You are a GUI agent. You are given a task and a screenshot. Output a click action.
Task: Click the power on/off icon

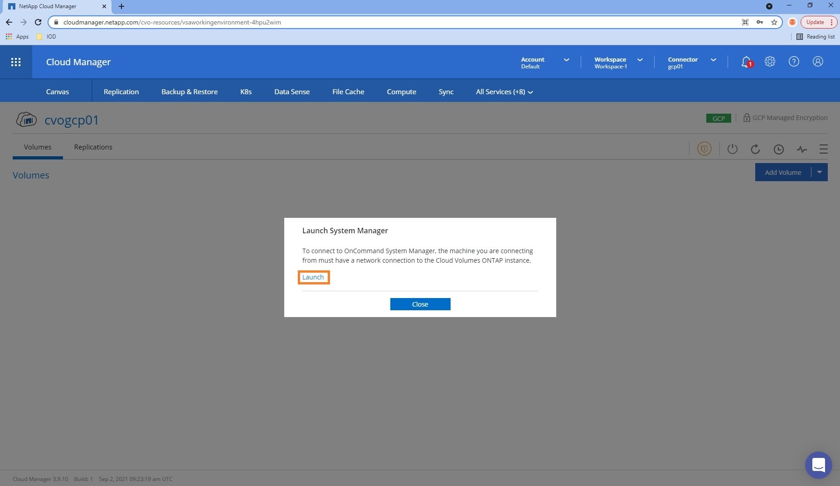click(x=732, y=149)
